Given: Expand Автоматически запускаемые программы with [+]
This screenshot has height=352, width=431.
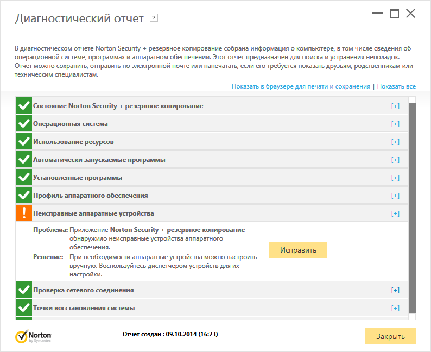Looking at the screenshot, I should (x=395, y=160).
